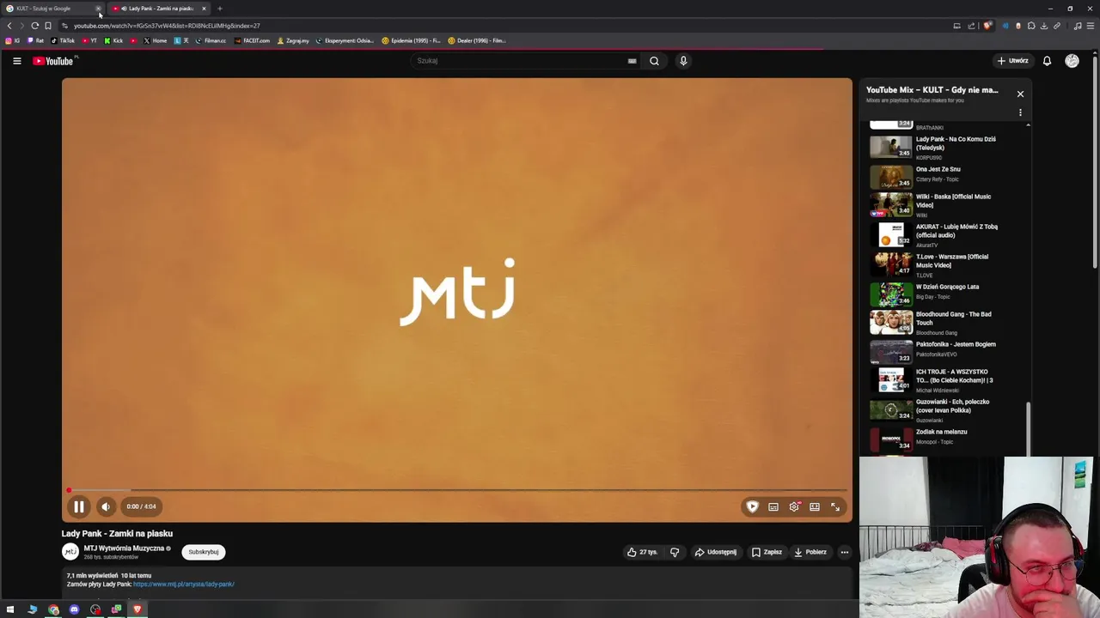Open the 'FACEIT.com' bookmark

(x=253, y=40)
